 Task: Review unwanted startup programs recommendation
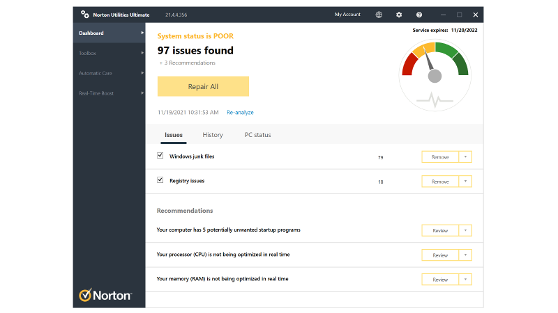click(x=440, y=230)
